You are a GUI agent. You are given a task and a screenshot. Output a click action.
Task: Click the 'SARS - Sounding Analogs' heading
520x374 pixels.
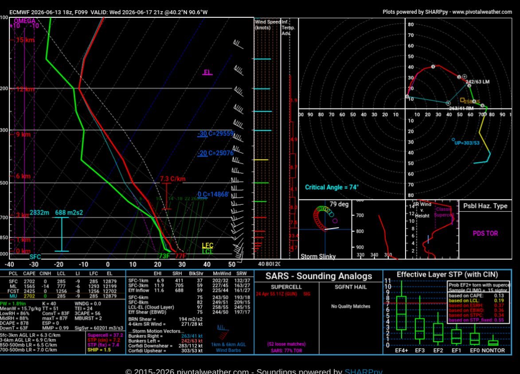(x=319, y=276)
